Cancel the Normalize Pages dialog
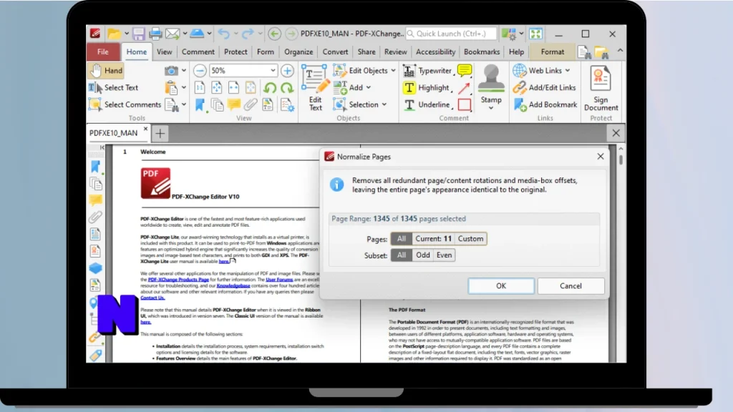 (571, 286)
